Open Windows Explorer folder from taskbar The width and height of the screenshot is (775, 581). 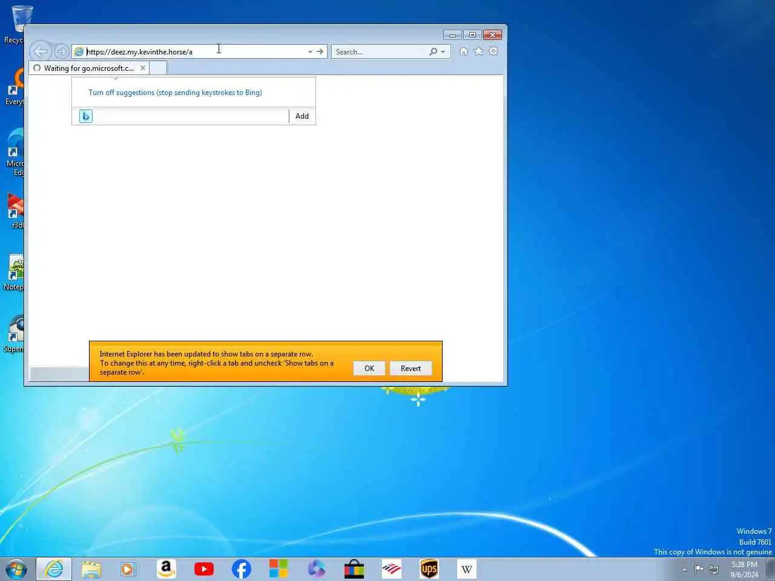[x=91, y=569]
